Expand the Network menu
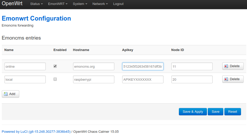Image resolution: width=247 pixels, height=139 pixels. (100, 4)
